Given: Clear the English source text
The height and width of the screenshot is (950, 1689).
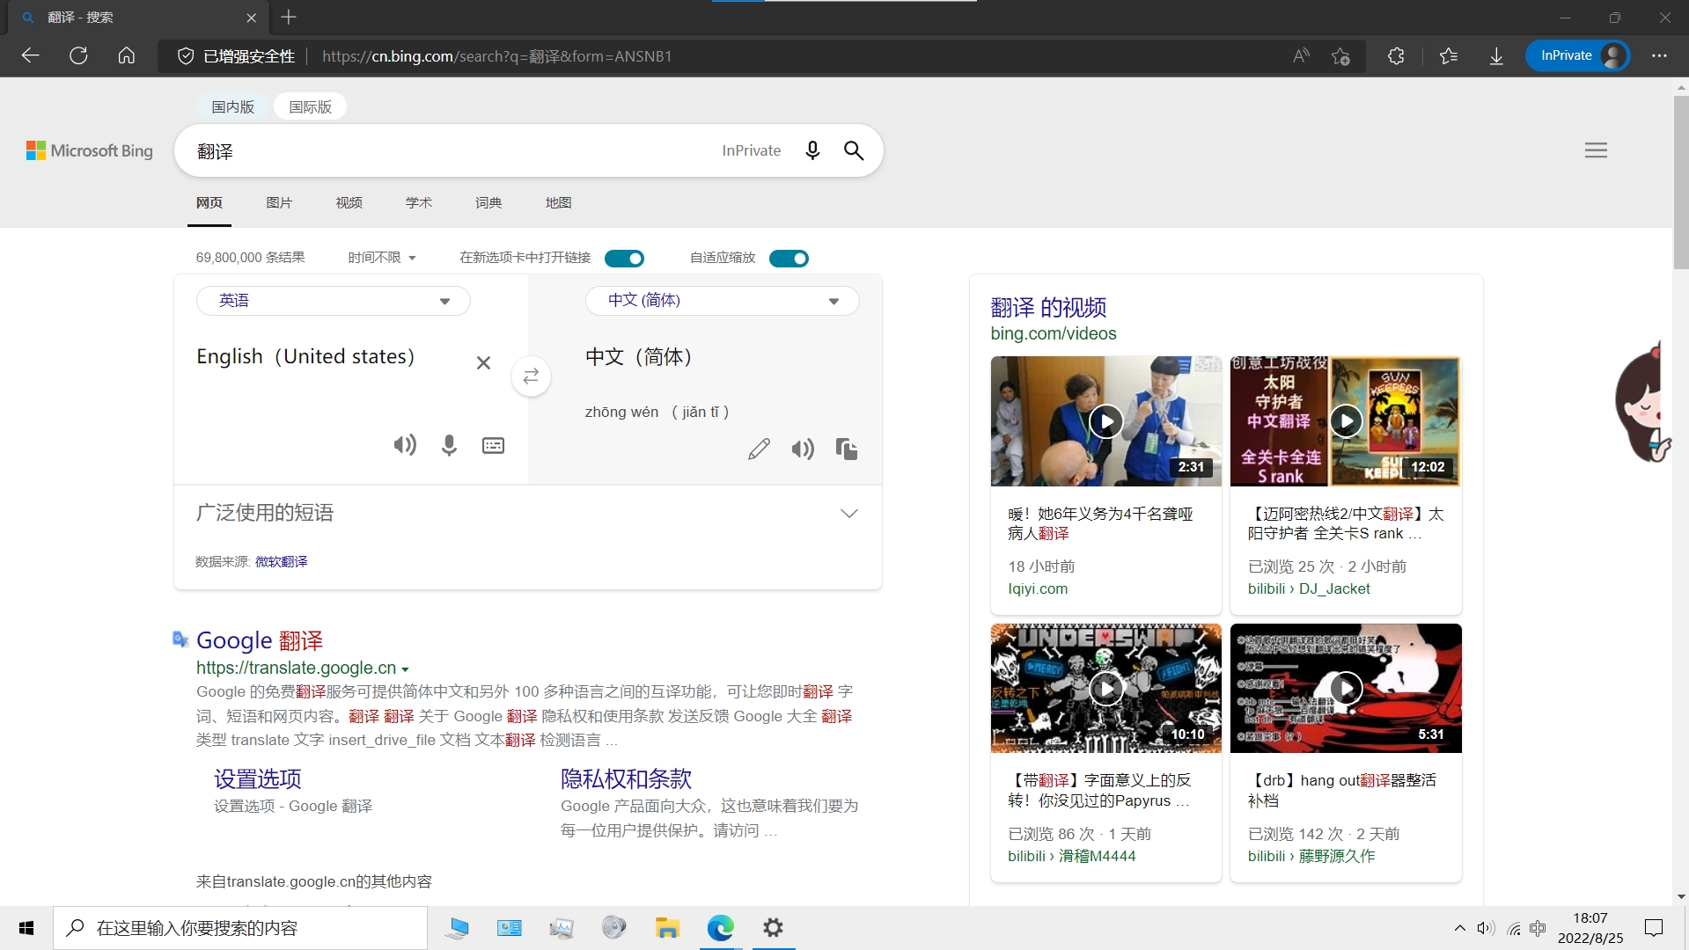Looking at the screenshot, I should point(483,362).
